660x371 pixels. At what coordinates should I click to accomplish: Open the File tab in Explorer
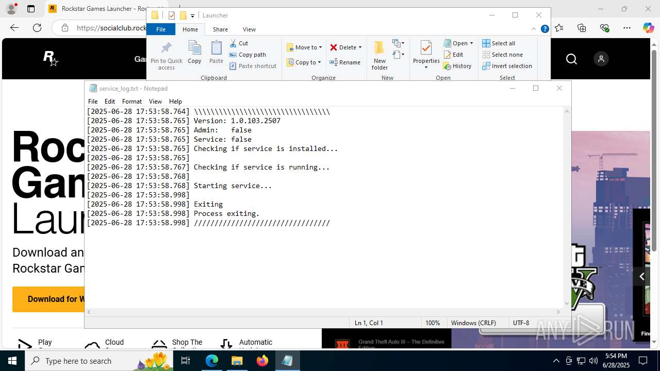tap(161, 29)
